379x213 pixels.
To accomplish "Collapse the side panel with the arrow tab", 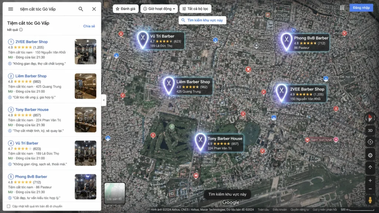I will click(104, 100).
